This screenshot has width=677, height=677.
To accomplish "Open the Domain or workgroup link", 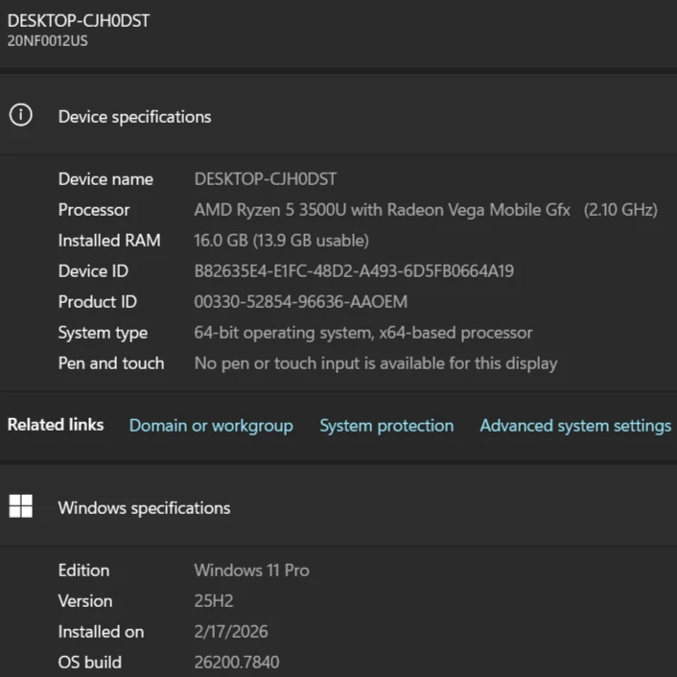I will pyautogui.click(x=211, y=426).
